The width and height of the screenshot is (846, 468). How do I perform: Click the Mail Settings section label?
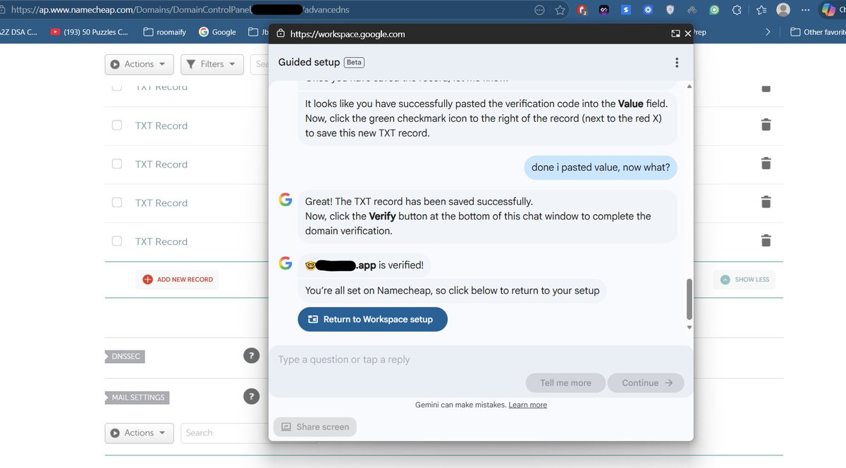[137, 397]
